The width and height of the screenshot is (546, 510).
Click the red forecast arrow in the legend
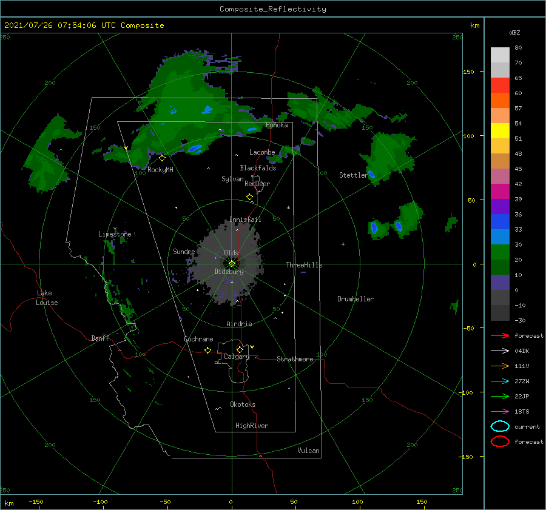pyautogui.click(x=500, y=335)
